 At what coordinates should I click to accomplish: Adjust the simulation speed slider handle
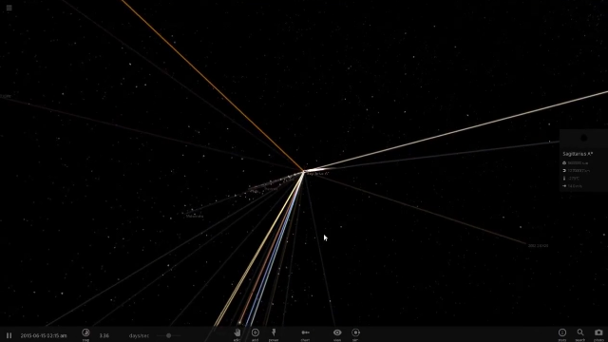pos(169,335)
